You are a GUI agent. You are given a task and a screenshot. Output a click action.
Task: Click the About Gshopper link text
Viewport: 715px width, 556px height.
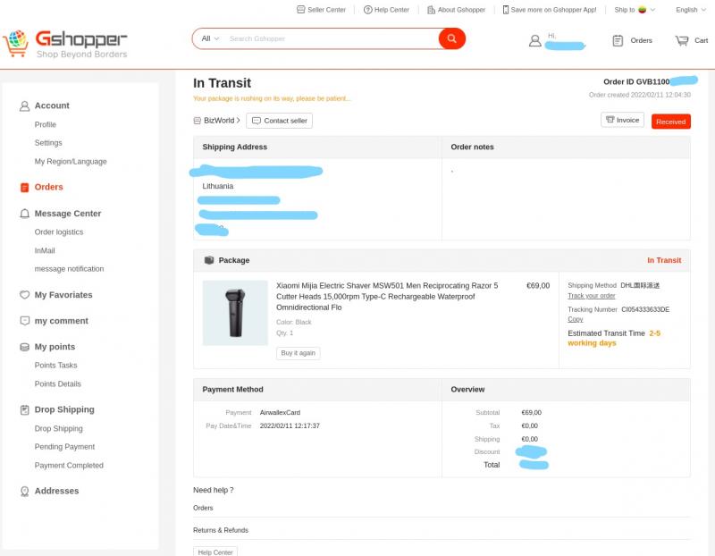tap(461, 10)
